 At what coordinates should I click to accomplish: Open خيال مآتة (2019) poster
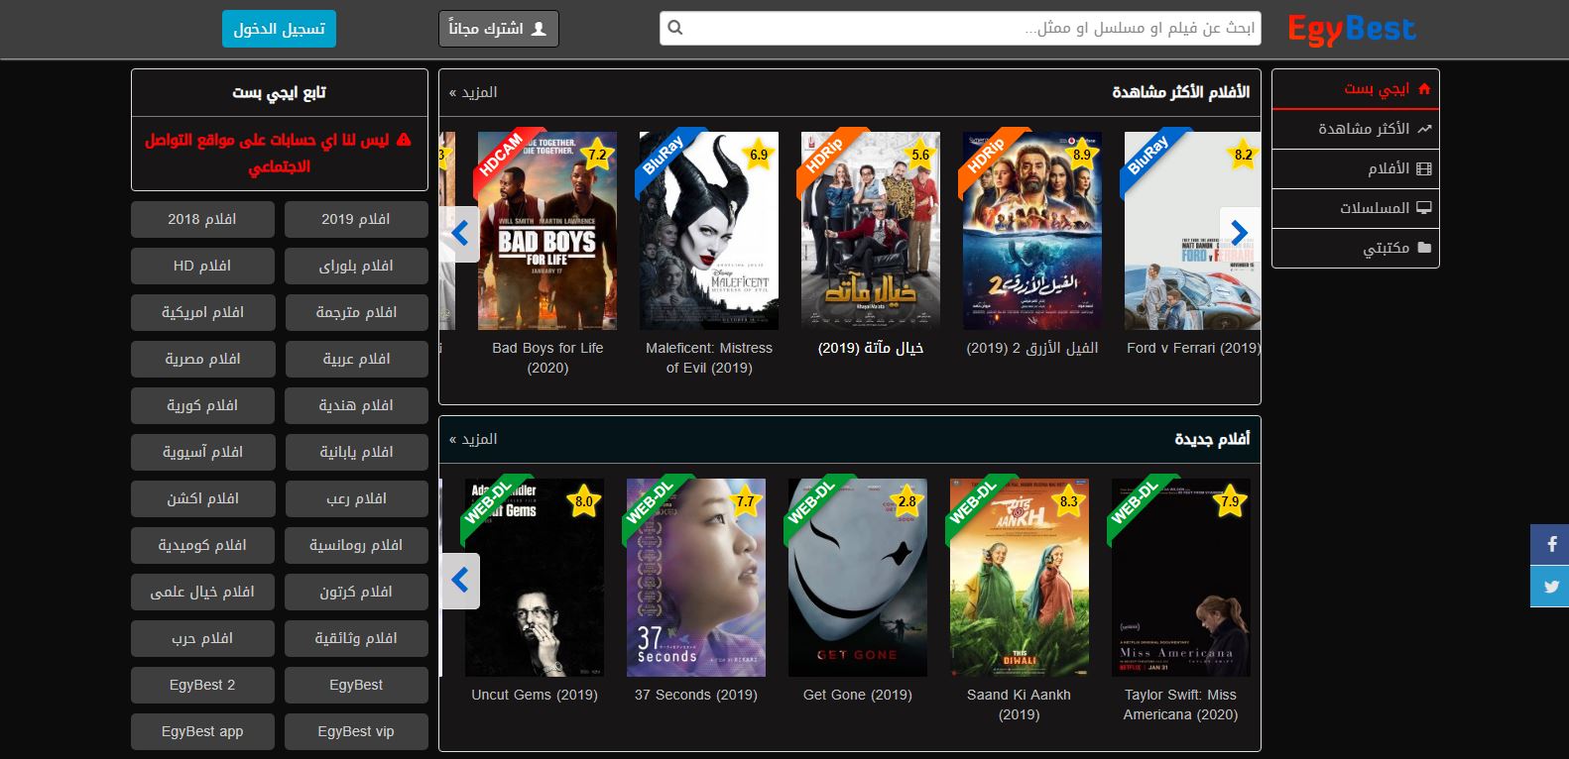(x=871, y=231)
